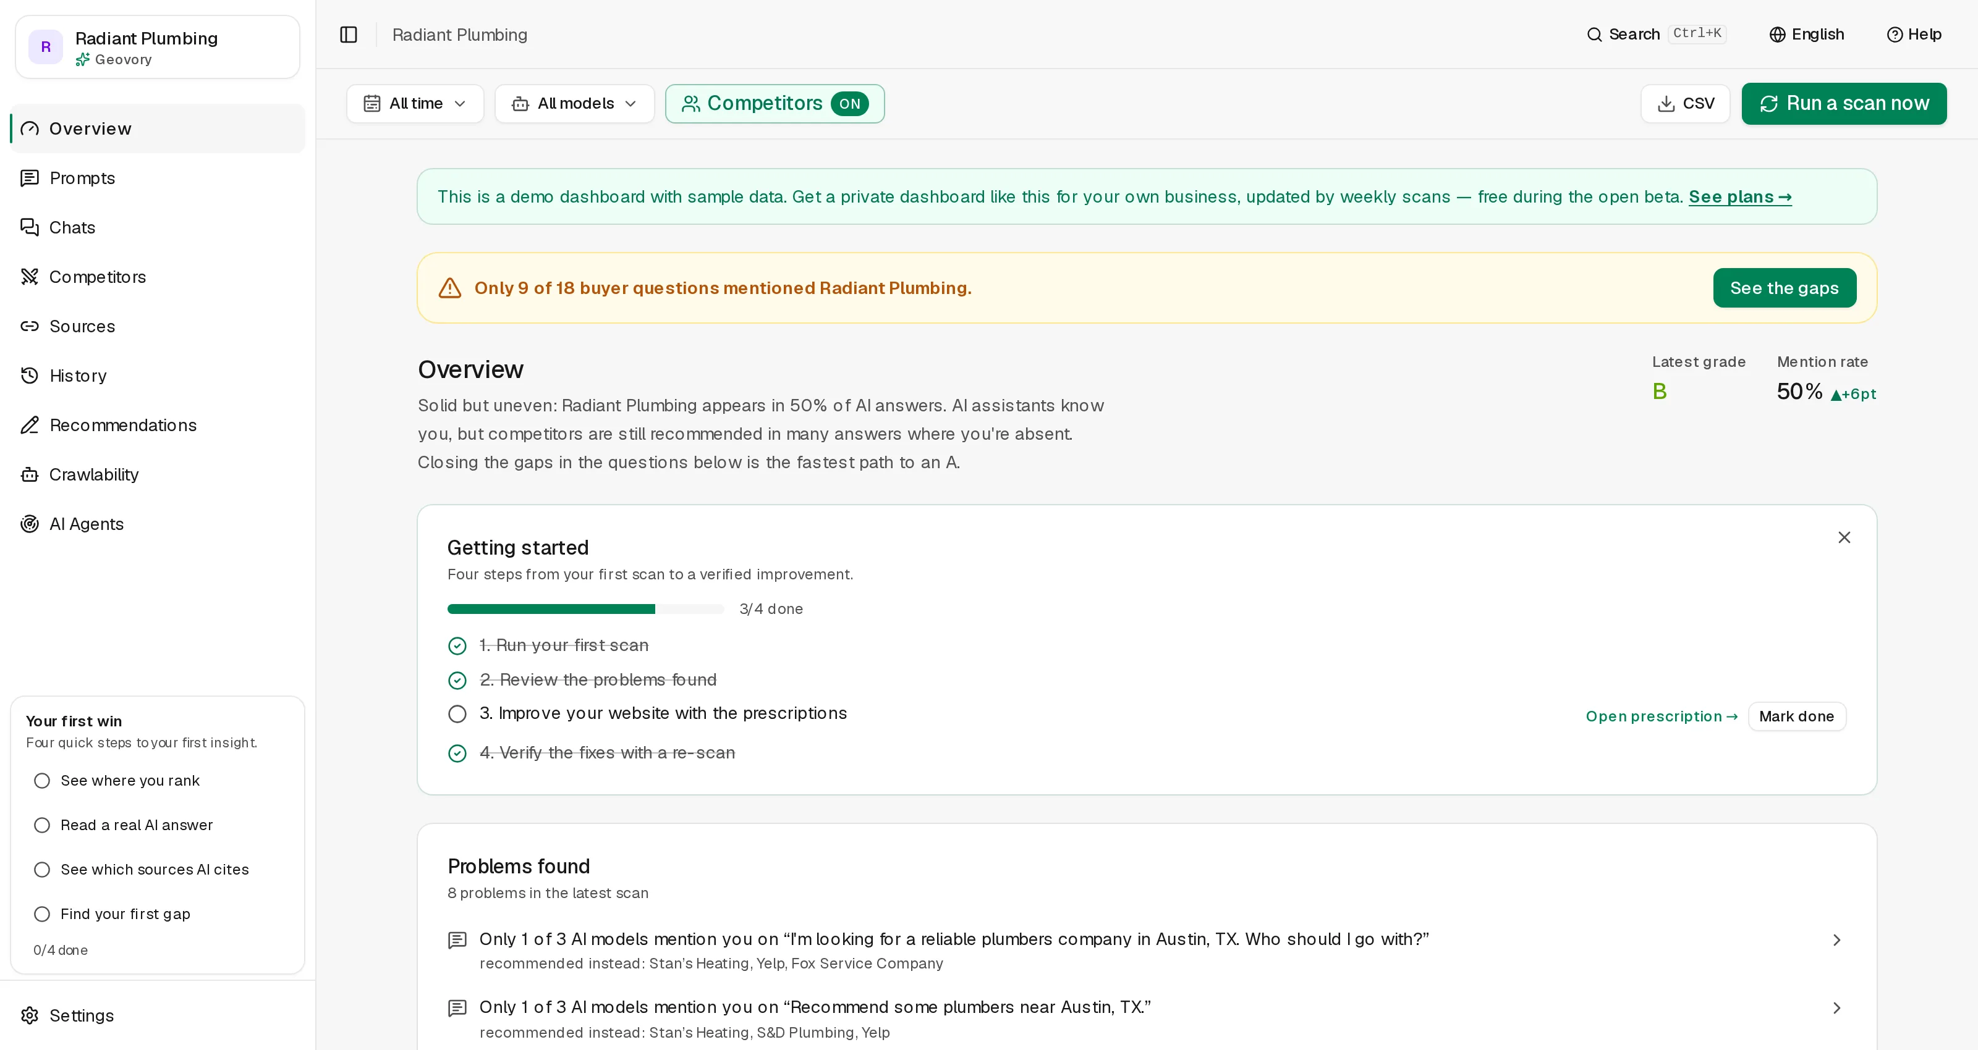This screenshot has height=1050, width=1978.
Task: Toggle the sidebar panel icon
Action: click(349, 35)
